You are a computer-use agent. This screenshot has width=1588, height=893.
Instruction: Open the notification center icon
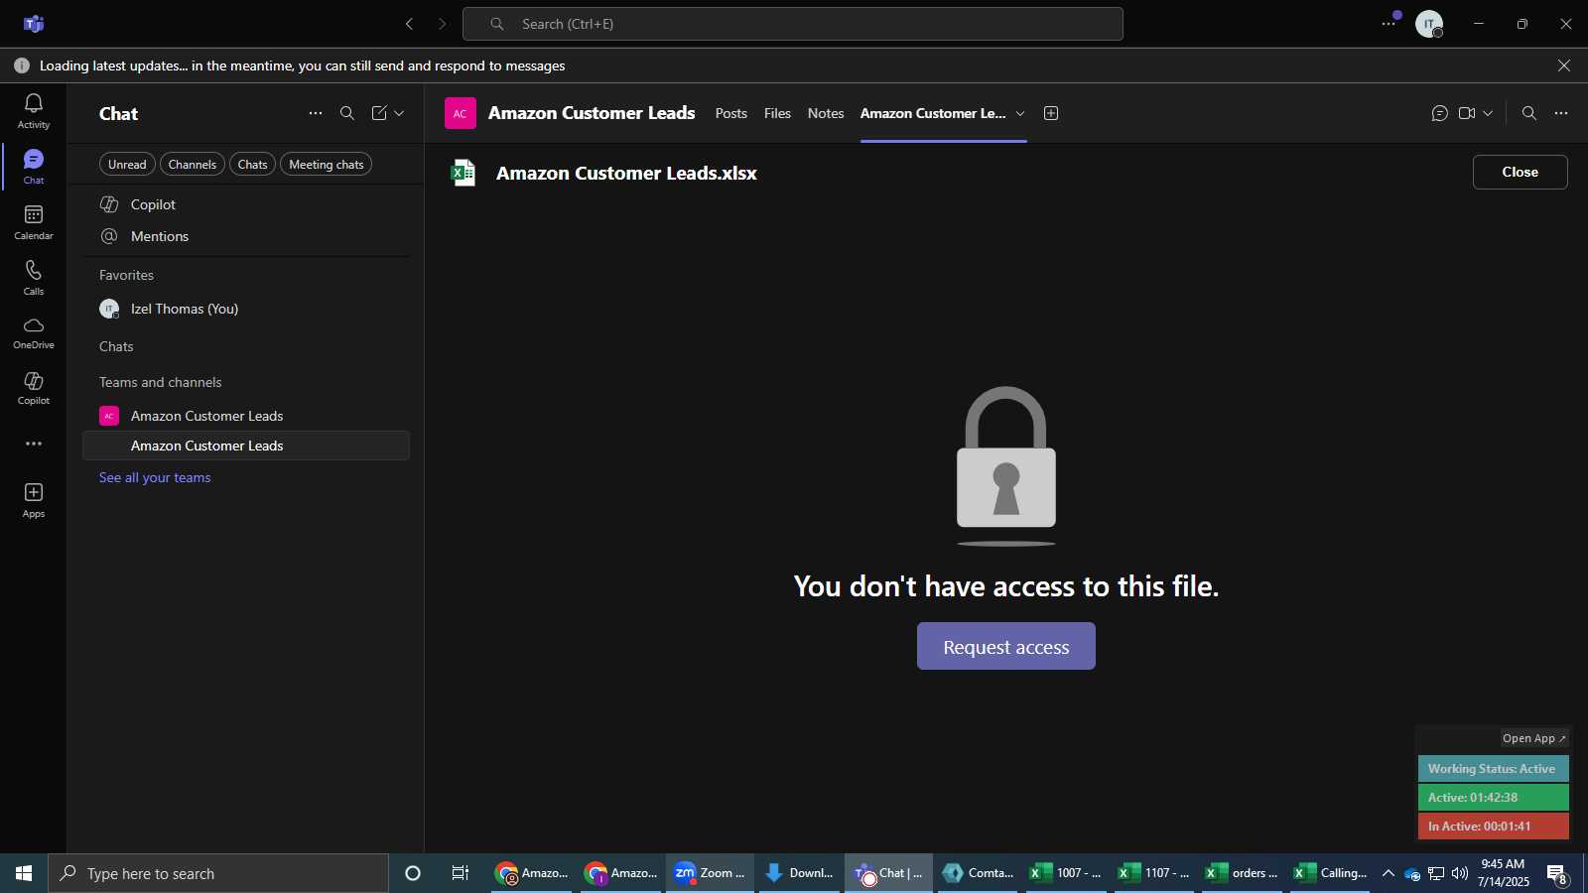(1556, 874)
